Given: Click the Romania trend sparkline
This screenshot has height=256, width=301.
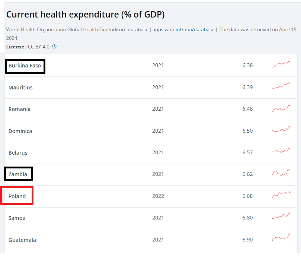Looking at the screenshot, I should click(281, 108).
